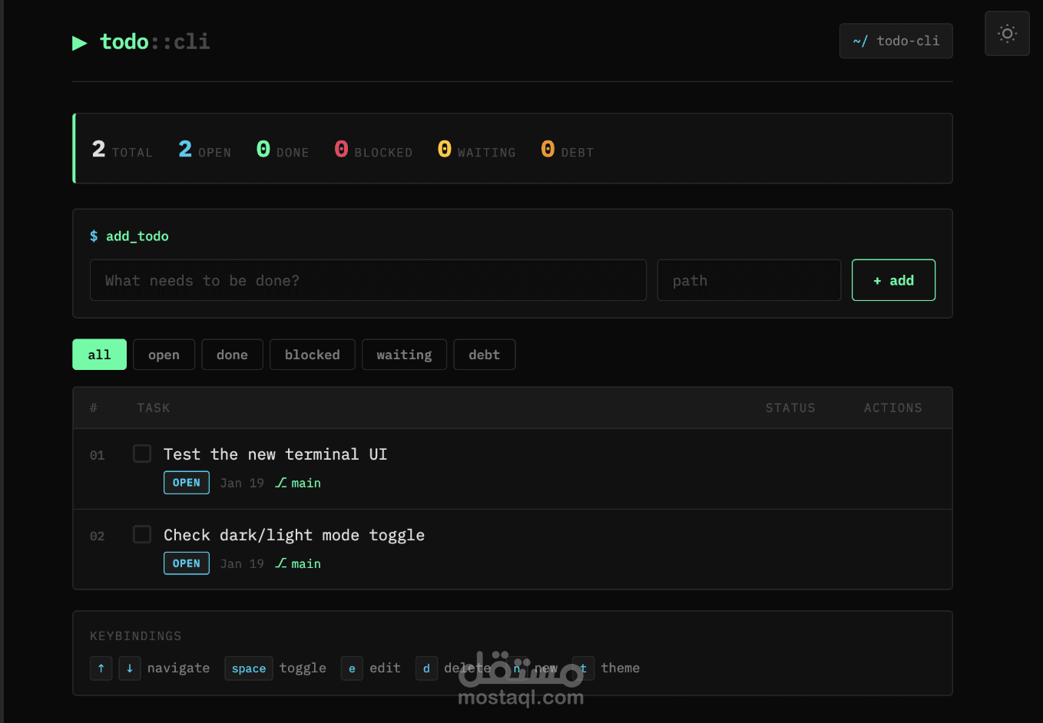Click the up arrow navigate key
Image resolution: width=1043 pixels, height=723 pixels.
[x=101, y=669]
